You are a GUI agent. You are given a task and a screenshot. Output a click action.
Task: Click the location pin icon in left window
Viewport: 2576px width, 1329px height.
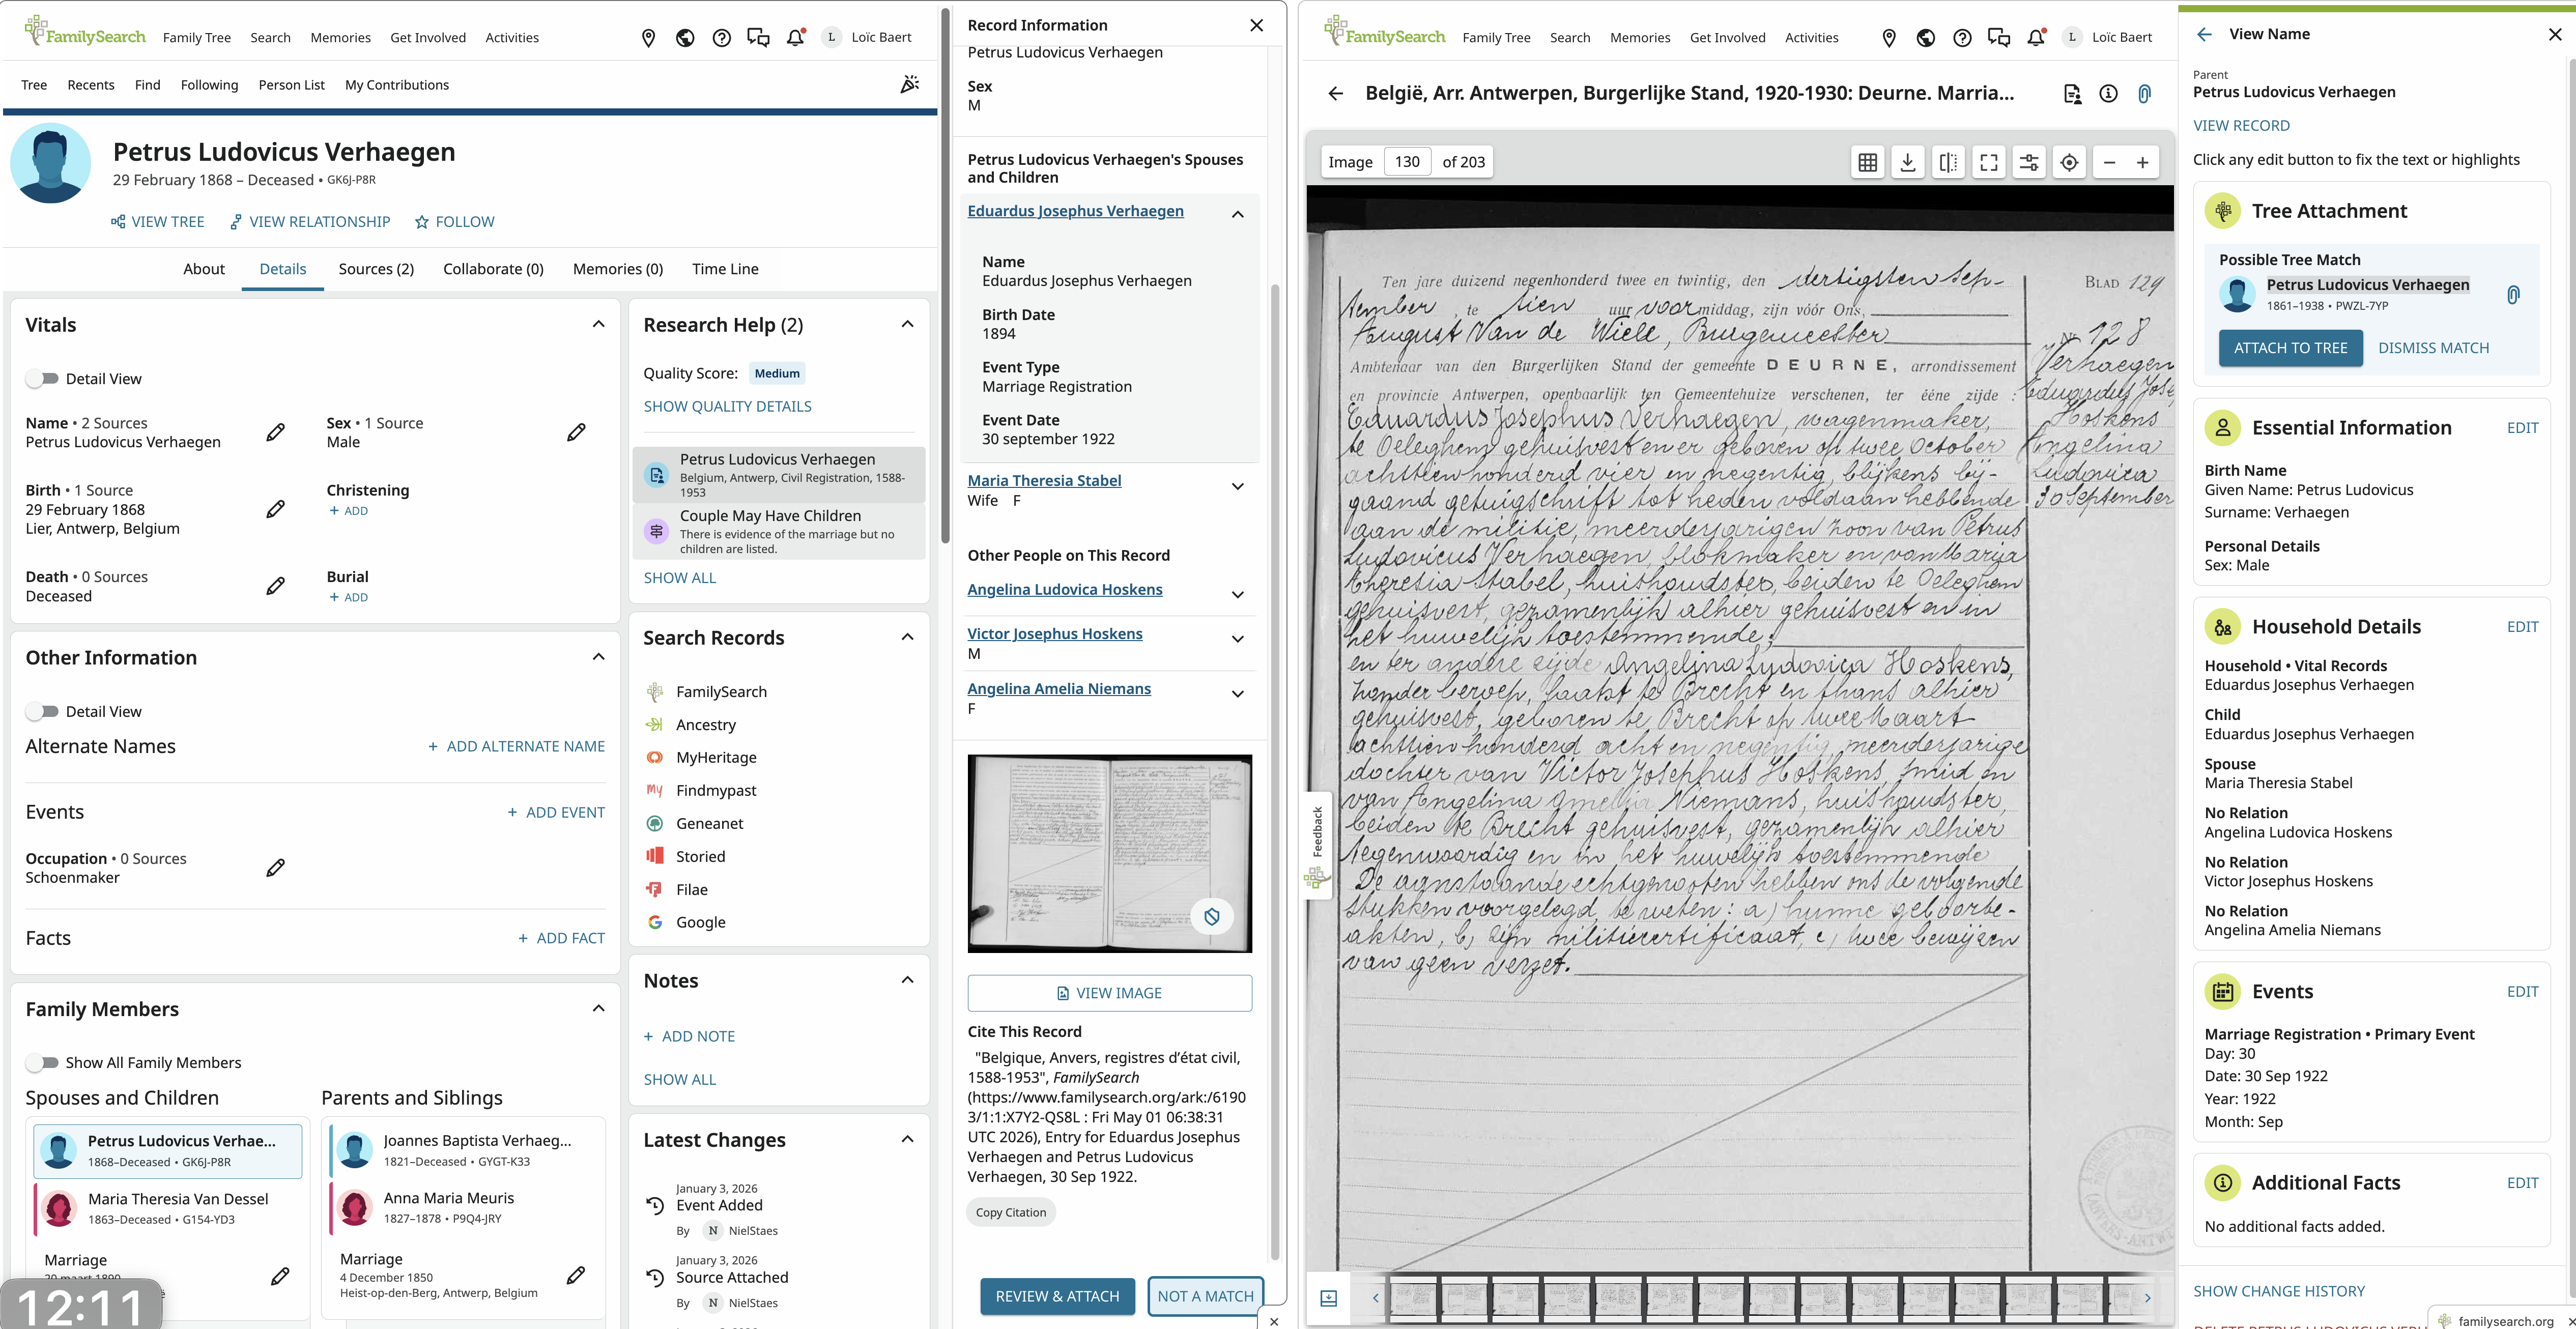coord(648,38)
